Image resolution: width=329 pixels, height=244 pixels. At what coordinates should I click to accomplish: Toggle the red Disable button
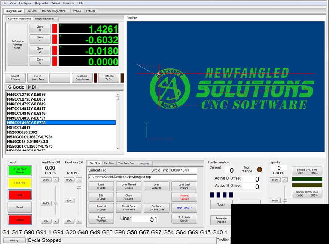pos(20,220)
